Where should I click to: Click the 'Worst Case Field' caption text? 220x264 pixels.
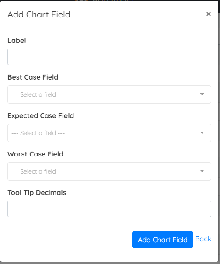click(35, 154)
